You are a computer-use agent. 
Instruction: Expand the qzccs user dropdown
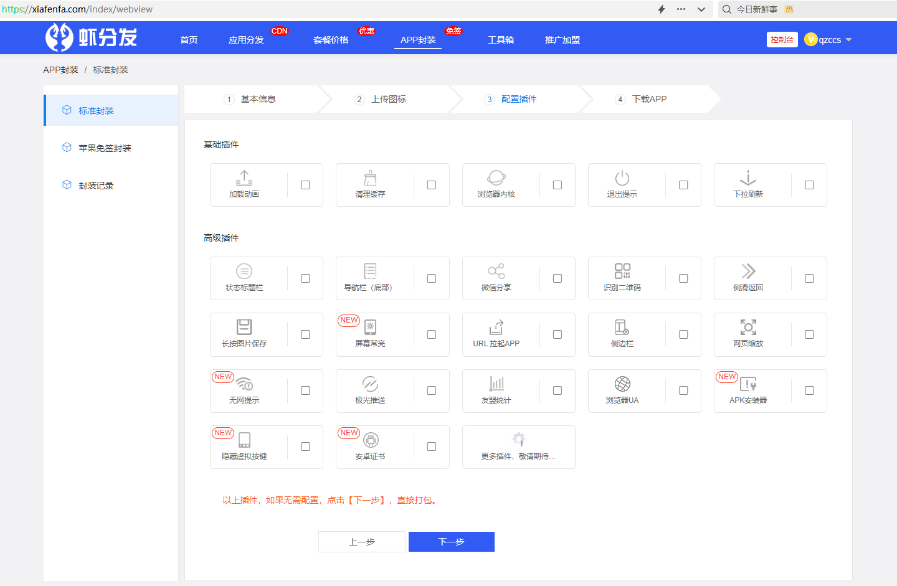coord(828,40)
